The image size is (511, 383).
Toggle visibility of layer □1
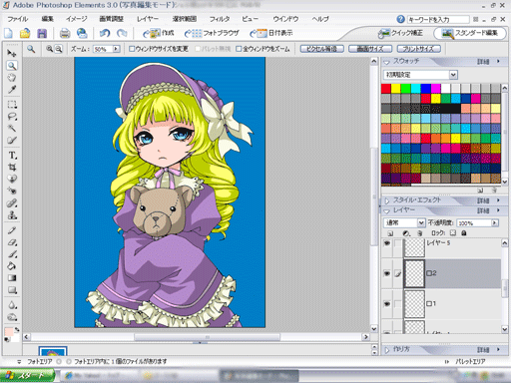coord(387,304)
